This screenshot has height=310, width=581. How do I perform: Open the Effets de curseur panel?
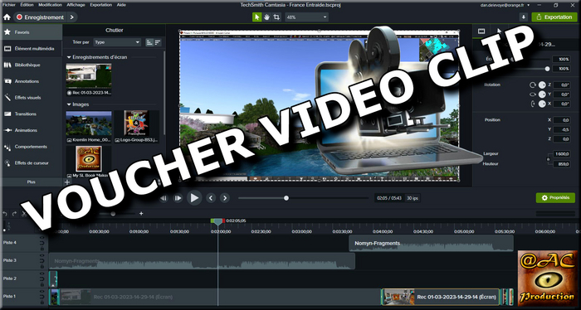tap(32, 162)
